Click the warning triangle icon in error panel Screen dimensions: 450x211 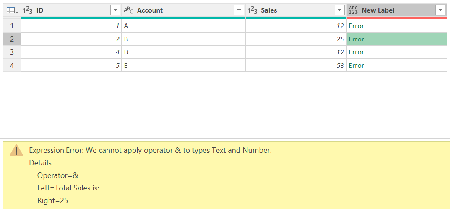point(16,150)
